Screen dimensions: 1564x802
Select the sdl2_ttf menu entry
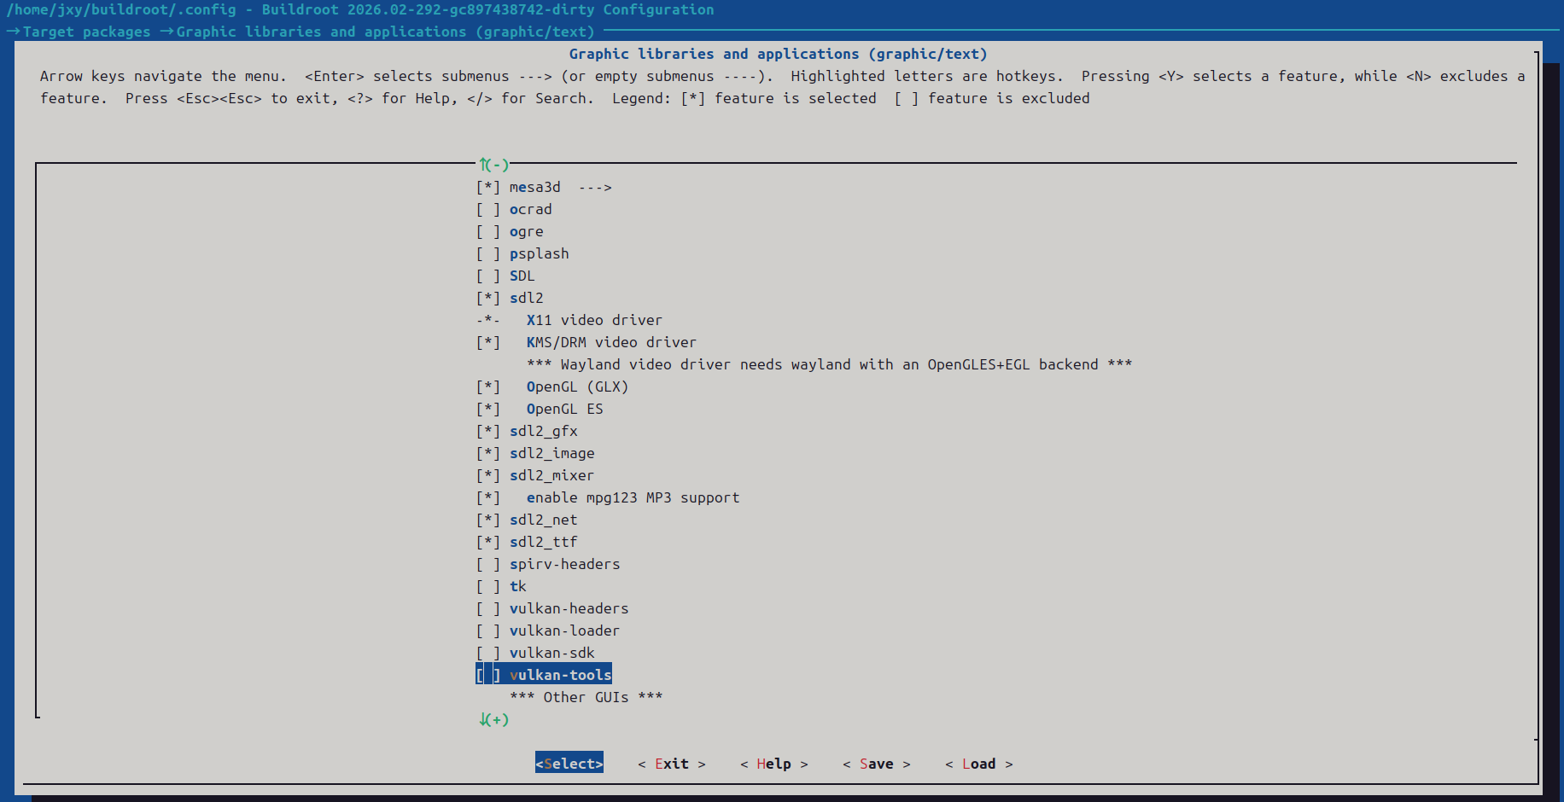(x=543, y=542)
